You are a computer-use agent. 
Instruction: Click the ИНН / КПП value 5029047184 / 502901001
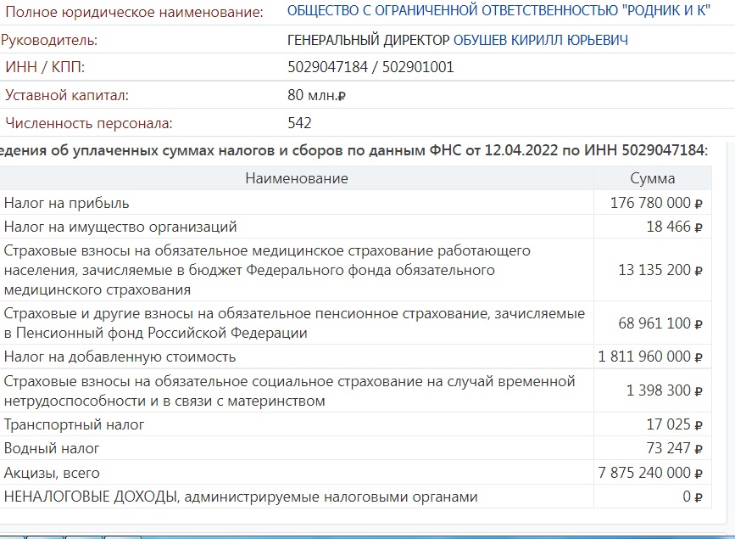tap(370, 67)
